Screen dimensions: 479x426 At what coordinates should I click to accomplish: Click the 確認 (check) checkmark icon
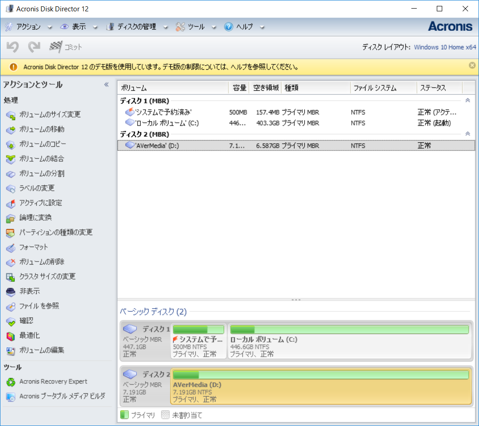11,321
